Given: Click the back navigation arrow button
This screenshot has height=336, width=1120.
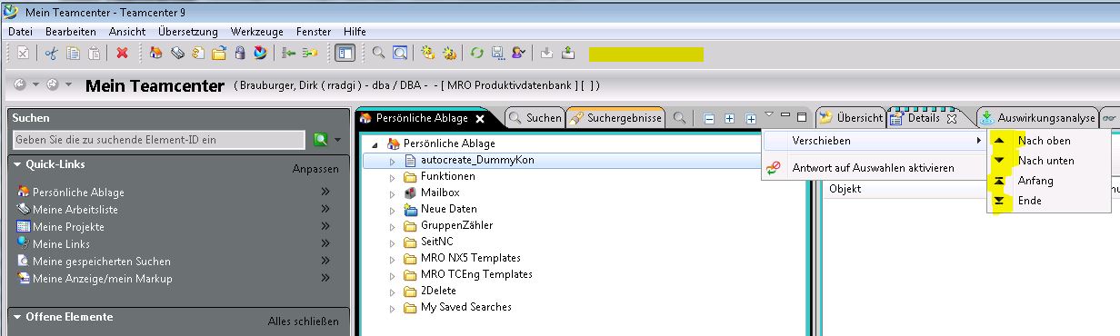Looking at the screenshot, I should (20, 84).
